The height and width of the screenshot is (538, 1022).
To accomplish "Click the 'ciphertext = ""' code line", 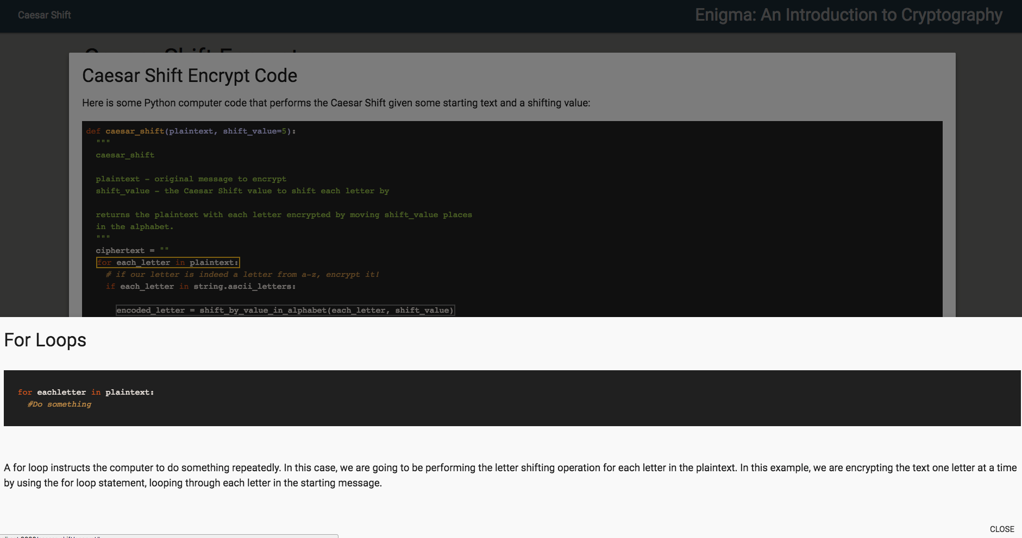I will [x=132, y=251].
